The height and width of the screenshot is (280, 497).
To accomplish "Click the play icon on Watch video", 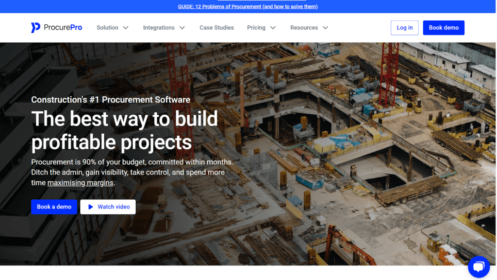I will pyautogui.click(x=90, y=207).
